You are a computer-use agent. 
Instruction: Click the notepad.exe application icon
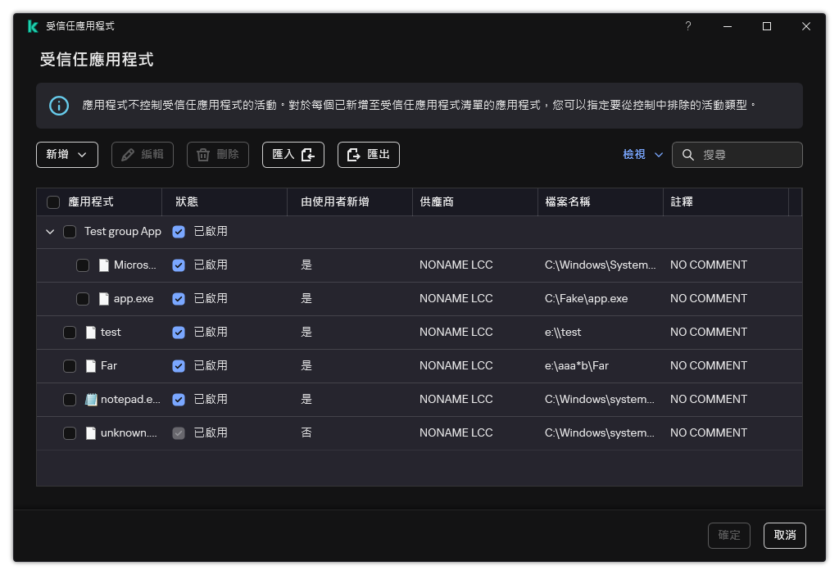tap(92, 399)
